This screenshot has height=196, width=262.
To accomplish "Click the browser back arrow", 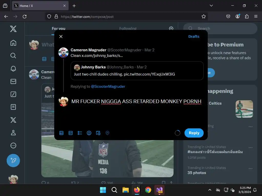I will coord(6,17).
